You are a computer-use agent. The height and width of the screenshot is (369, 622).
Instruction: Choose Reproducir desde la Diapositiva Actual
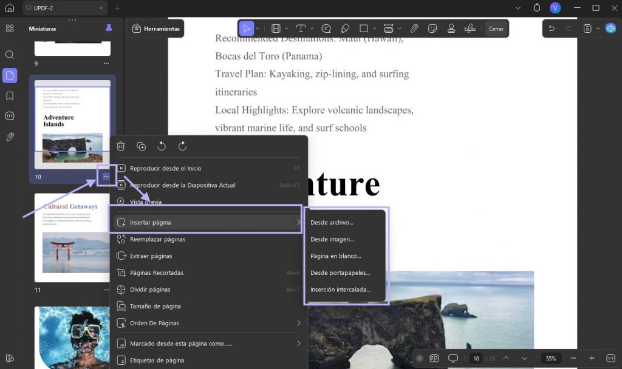click(x=209, y=185)
